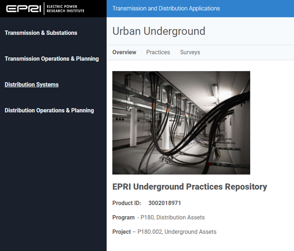Click the P180, Distribution Assets program text
Viewport: 294px width, 251px height.
(173, 217)
